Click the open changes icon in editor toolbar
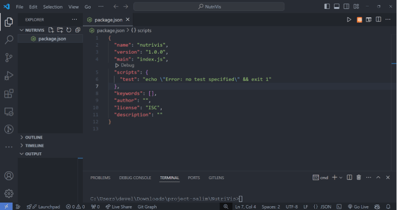This screenshot has height=210, width=397. (369, 20)
